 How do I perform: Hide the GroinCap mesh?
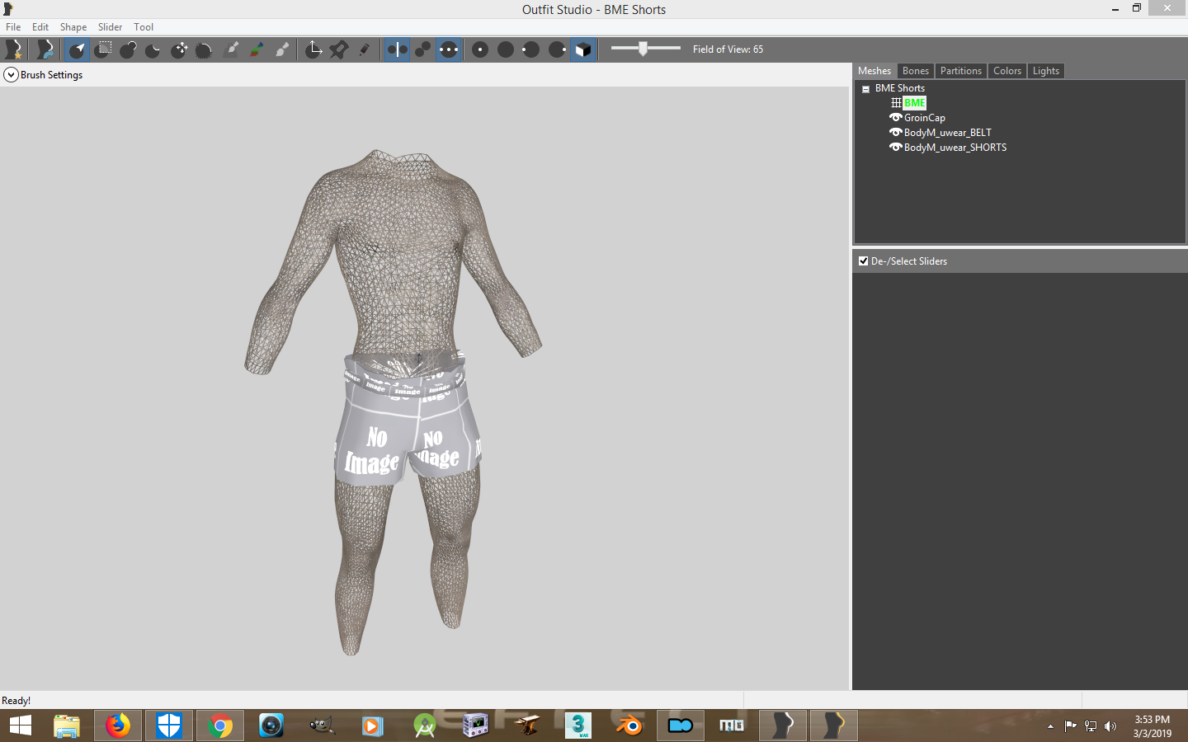pyautogui.click(x=896, y=117)
